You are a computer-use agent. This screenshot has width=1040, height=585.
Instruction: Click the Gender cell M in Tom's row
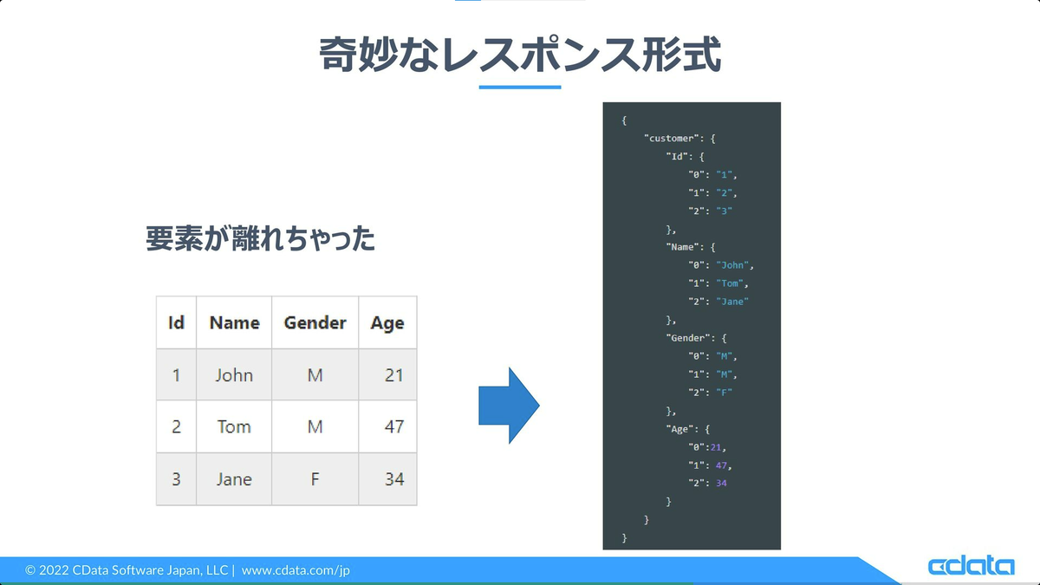(x=315, y=426)
